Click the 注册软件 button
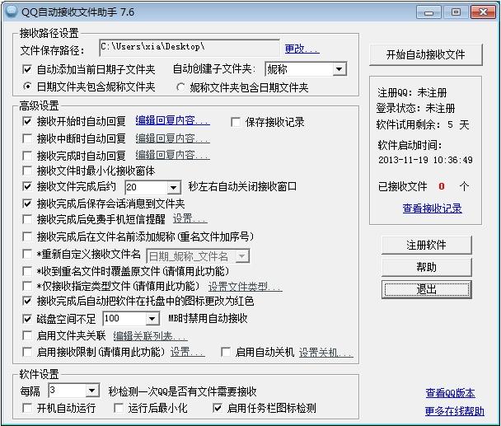The image size is (501, 426). pyautogui.click(x=426, y=245)
